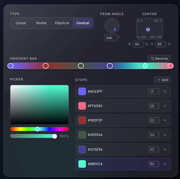The image size is (180, 179).
Task: Add a new color stop
Action: click(162, 80)
